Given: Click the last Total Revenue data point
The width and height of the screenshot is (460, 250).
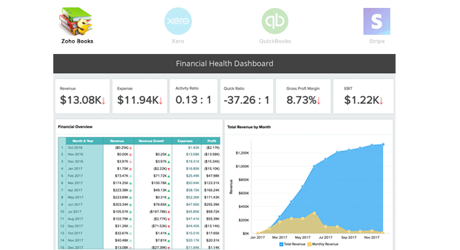Looking at the screenshot, I should pos(383,145).
